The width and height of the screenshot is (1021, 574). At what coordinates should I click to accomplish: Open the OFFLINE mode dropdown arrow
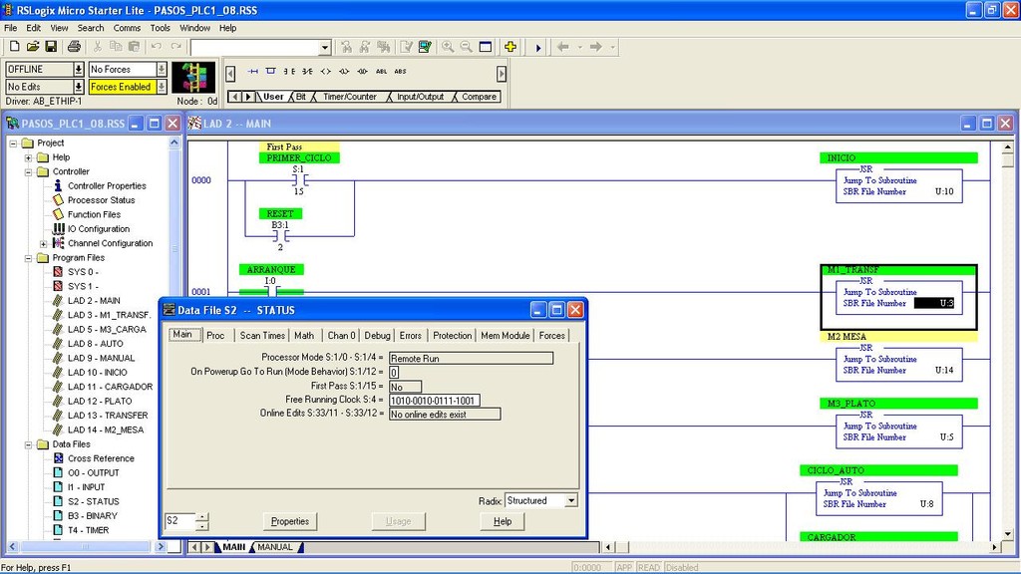pyautogui.click(x=79, y=70)
